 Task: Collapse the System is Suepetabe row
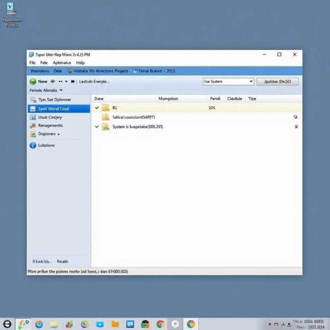click(97, 127)
